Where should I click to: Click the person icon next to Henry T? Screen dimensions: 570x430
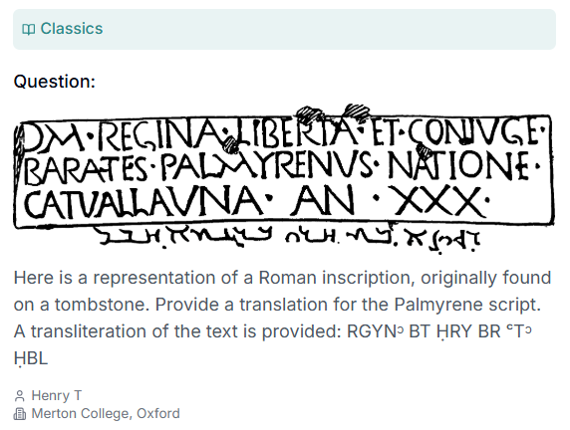(x=20, y=396)
